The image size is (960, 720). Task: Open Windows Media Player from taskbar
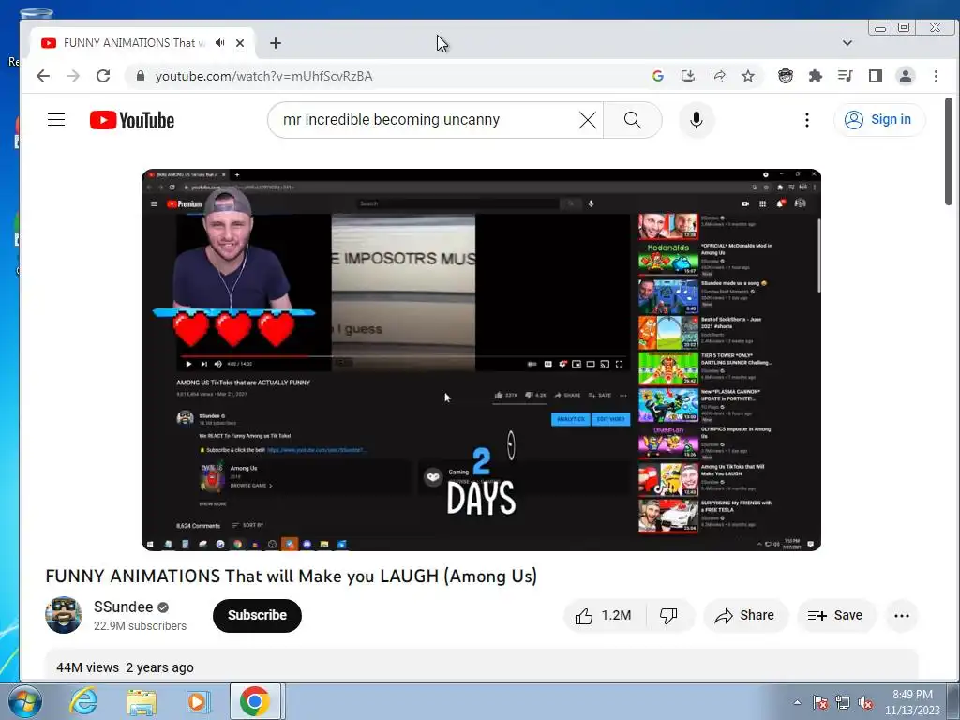tap(197, 701)
